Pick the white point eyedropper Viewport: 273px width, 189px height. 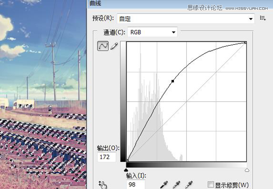coord(189,185)
